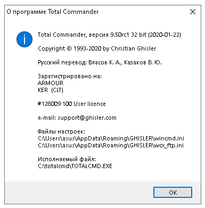Click the 'e-mail:' label text
This screenshot has width=205, height=208.
point(47,118)
